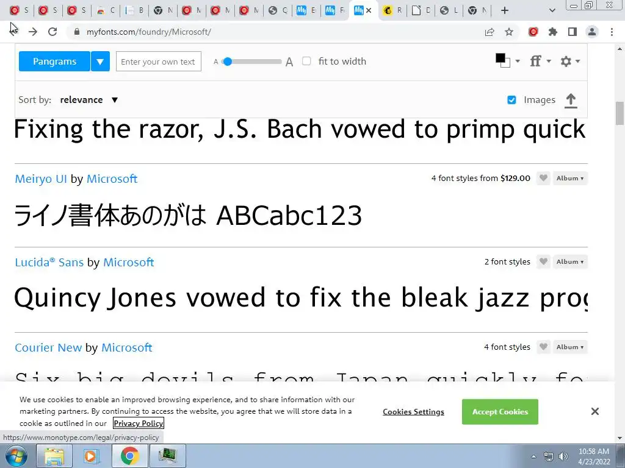Click the page vertical scrollbar thumb
The image size is (625, 468).
(x=620, y=113)
